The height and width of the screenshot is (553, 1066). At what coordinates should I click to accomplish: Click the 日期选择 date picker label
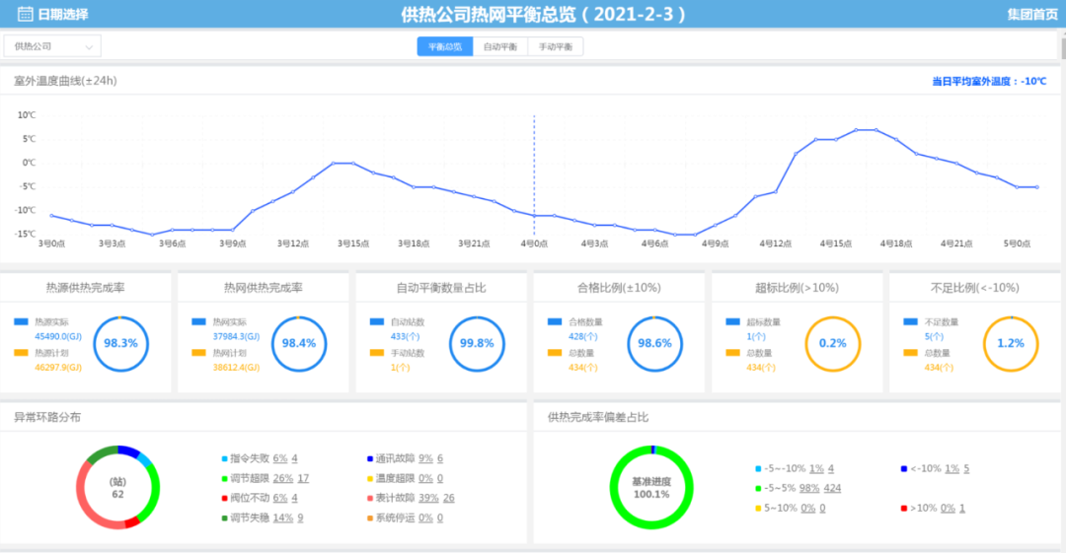click(63, 14)
